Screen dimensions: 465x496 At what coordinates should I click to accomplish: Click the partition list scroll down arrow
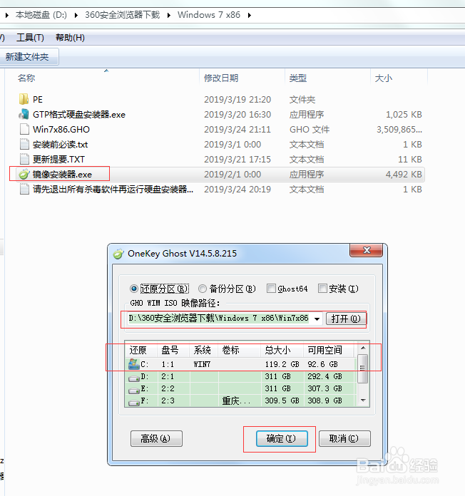coord(363,401)
